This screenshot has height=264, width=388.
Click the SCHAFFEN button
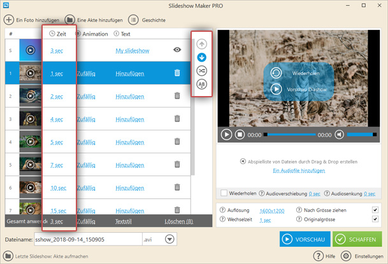click(357, 239)
